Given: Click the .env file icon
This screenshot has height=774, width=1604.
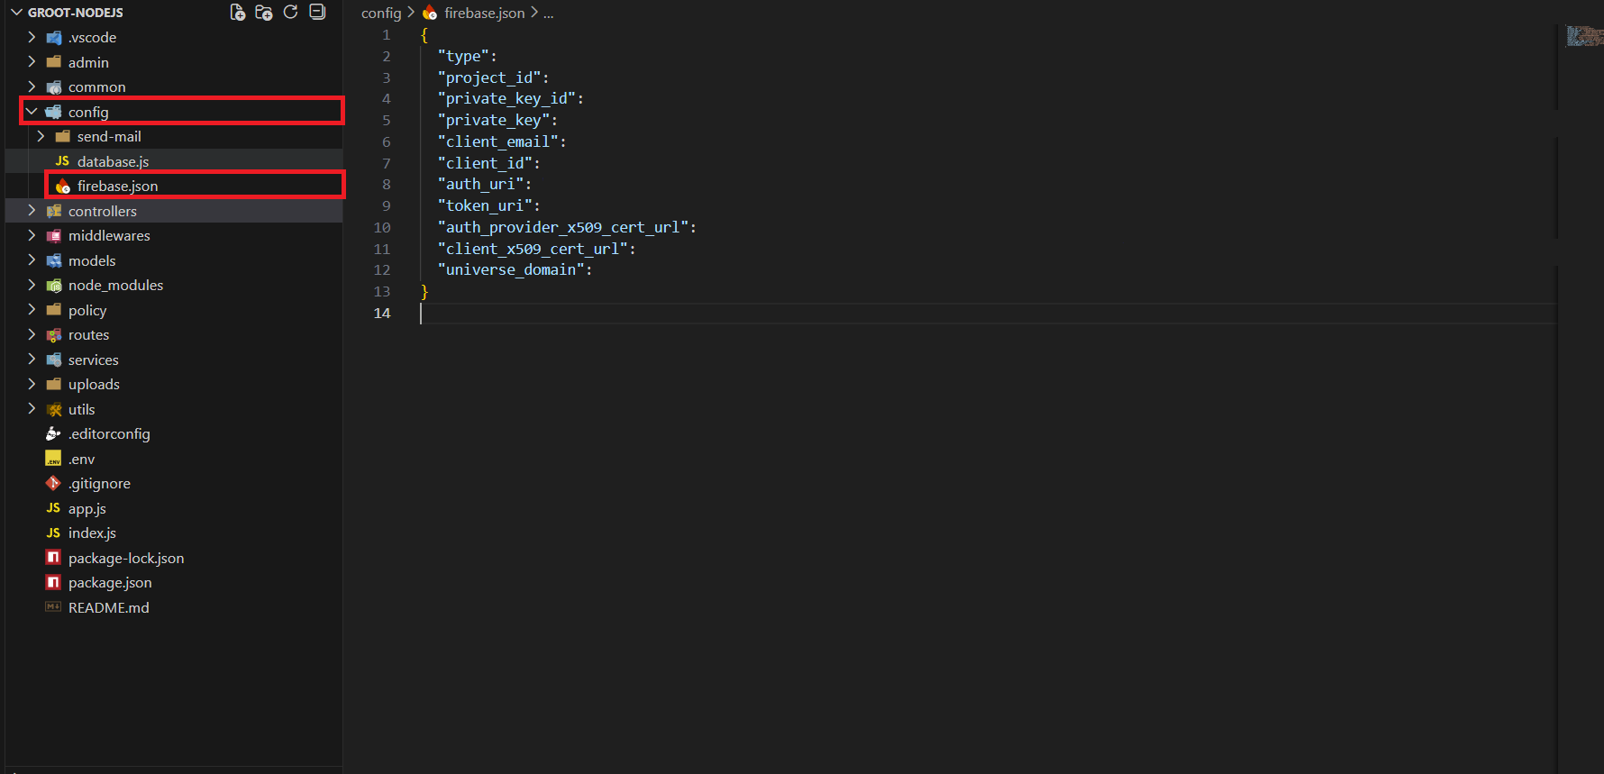Looking at the screenshot, I should (x=53, y=460).
